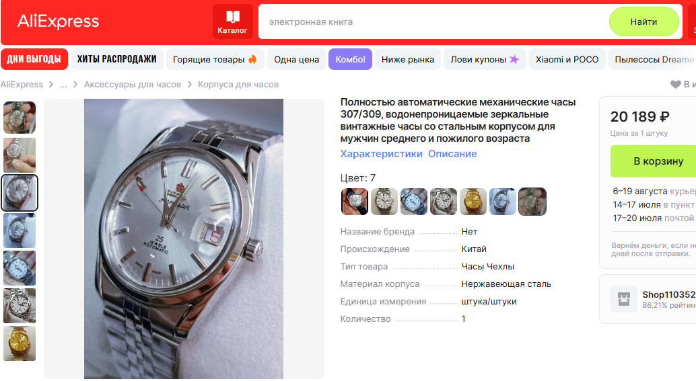
Task: Show the gold watch thumbnail image
Action: coord(20,343)
